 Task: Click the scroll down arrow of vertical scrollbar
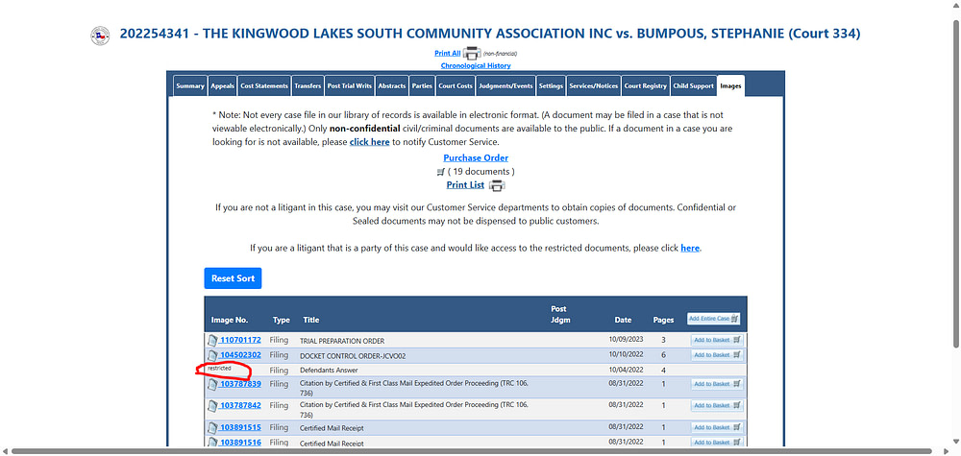click(x=955, y=441)
